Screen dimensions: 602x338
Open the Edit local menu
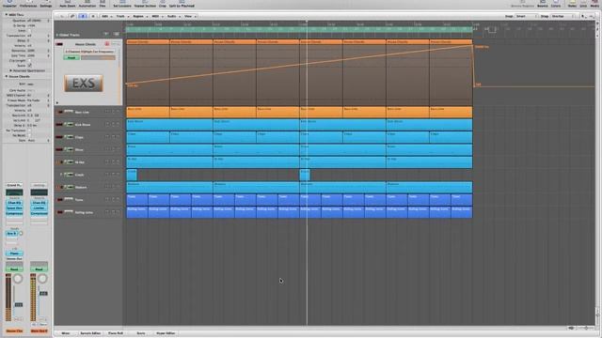[106, 17]
